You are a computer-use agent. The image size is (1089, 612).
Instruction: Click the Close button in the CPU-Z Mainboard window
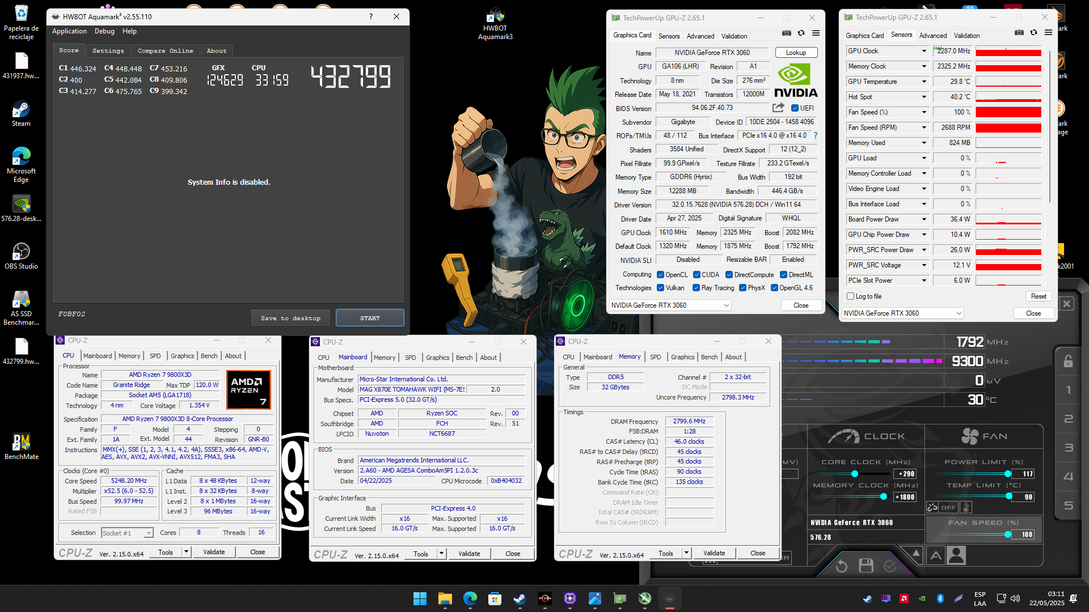click(x=513, y=554)
